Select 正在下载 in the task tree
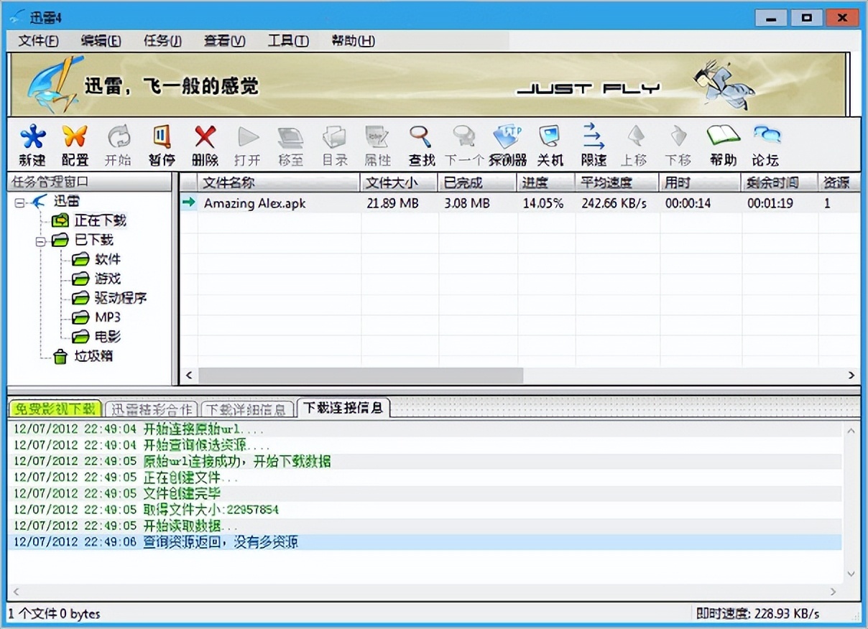The width and height of the screenshot is (868, 629). click(x=101, y=220)
